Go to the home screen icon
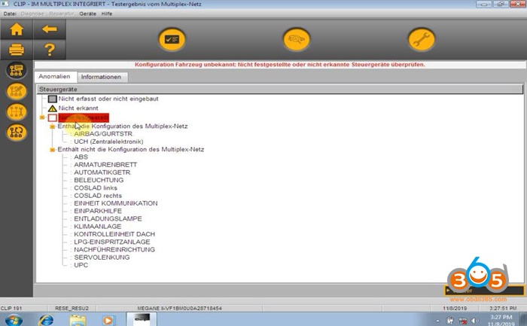Viewport: 527px width, 326px height. [x=17, y=30]
